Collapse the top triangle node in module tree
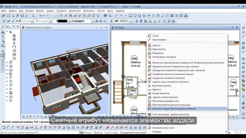 pyautogui.click(x=7, y=31)
